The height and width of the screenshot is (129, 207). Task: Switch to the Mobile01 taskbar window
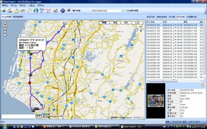(81, 126)
